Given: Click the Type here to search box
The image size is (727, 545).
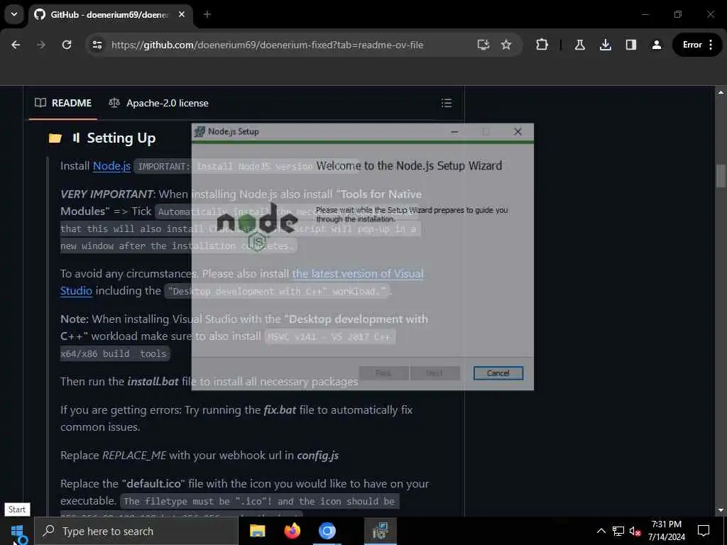Looking at the screenshot, I should point(136,531).
